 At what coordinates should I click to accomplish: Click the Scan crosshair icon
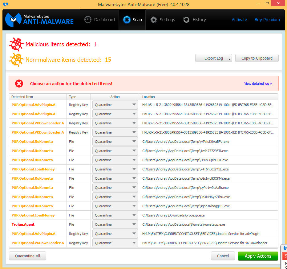[x=127, y=20]
